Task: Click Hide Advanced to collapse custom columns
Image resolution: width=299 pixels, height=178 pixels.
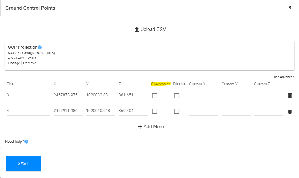Action: click(283, 77)
